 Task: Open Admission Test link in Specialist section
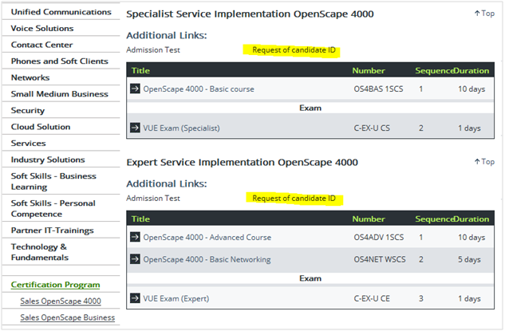point(153,50)
